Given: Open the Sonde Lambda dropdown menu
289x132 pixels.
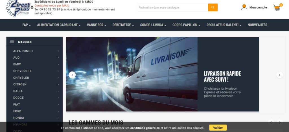Looking at the screenshot, I should pos(153,25).
